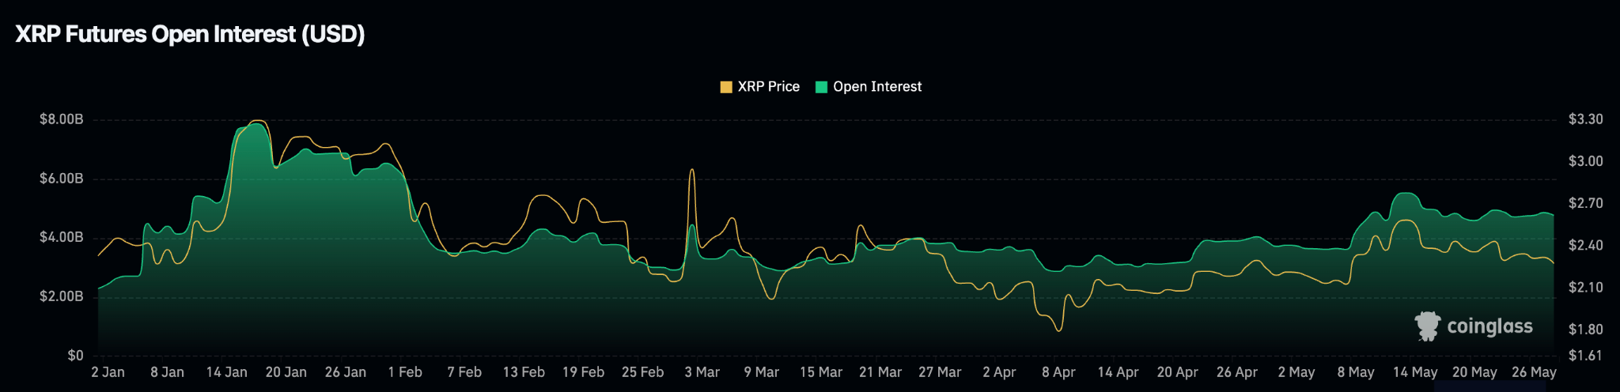Click the yellow XRP Price color swatch
This screenshot has width=1620, height=392.
(726, 87)
